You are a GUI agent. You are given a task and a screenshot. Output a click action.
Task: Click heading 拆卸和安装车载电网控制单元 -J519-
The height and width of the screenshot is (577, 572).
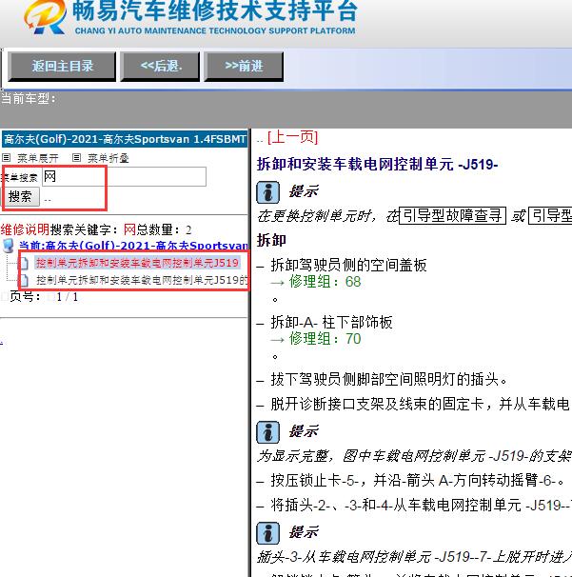[377, 164]
